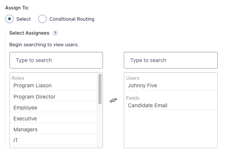Choose the Conditional Routing radio button
The width and height of the screenshot is (232, 152).
pyautogui.click(x=42, y=19)
